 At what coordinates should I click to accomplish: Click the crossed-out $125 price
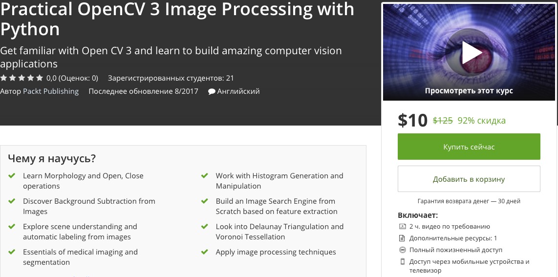(443, 121)
